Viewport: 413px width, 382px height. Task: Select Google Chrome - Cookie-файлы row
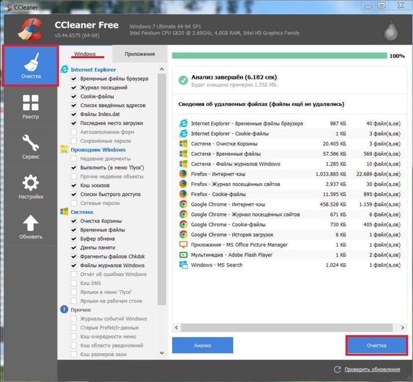tap(289, 225)
